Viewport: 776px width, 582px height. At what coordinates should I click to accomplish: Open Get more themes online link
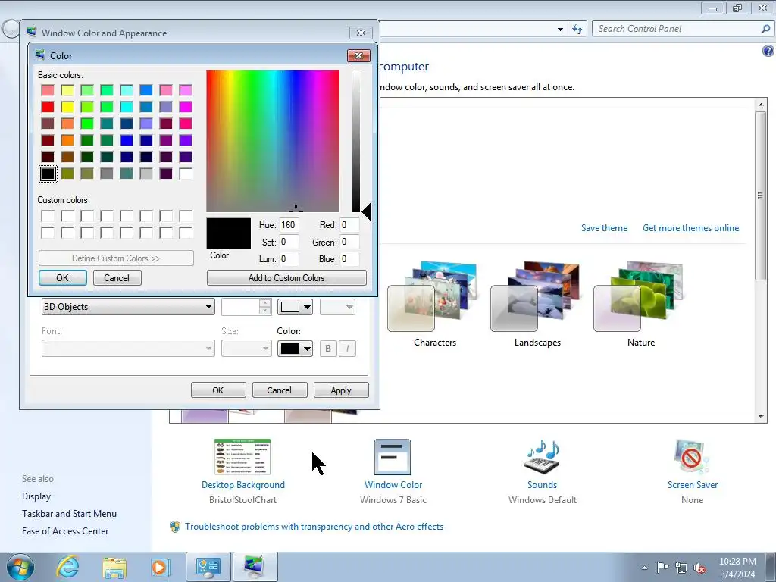click(x=691, y=228)
